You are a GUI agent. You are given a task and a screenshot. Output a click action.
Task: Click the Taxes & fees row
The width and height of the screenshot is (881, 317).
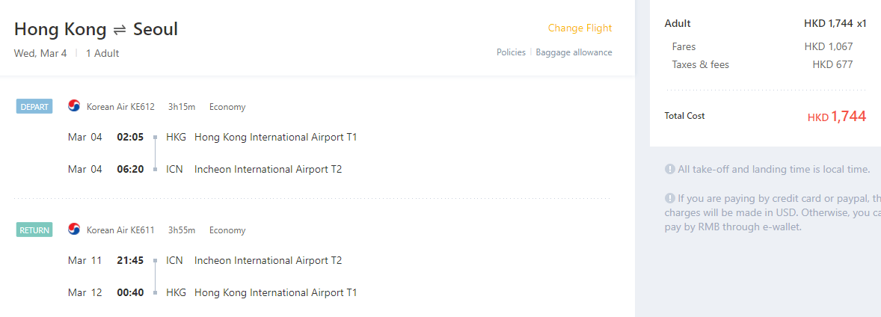pos(762,64)
